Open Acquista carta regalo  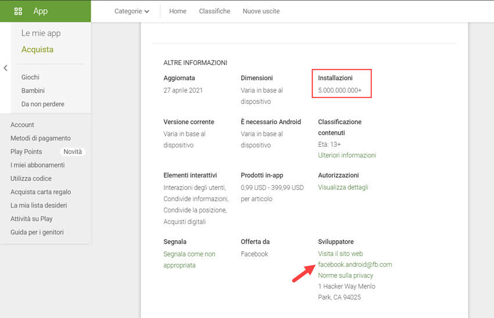tap(41, 192)
